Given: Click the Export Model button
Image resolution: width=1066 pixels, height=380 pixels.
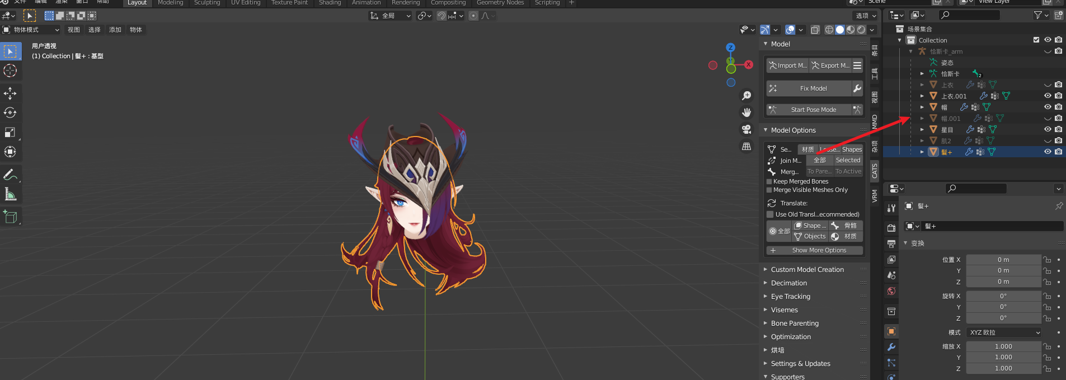Looking at the screenshot, I should (x=830, y=65).
